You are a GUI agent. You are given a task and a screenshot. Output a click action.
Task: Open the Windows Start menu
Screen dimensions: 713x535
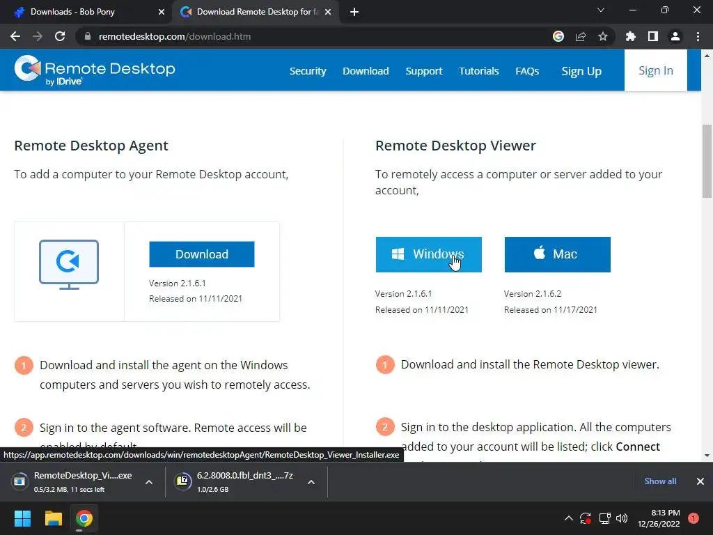(22, 518)
